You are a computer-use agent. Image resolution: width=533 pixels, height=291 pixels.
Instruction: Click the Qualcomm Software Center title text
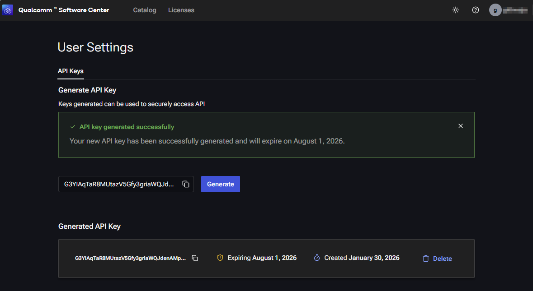pyautogui.click(x=64, y=10)
